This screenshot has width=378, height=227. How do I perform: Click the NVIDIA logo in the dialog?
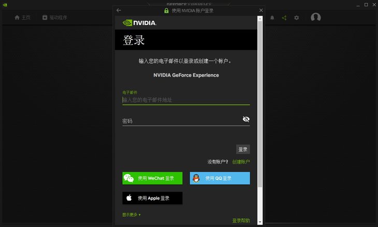coord(139,23)
